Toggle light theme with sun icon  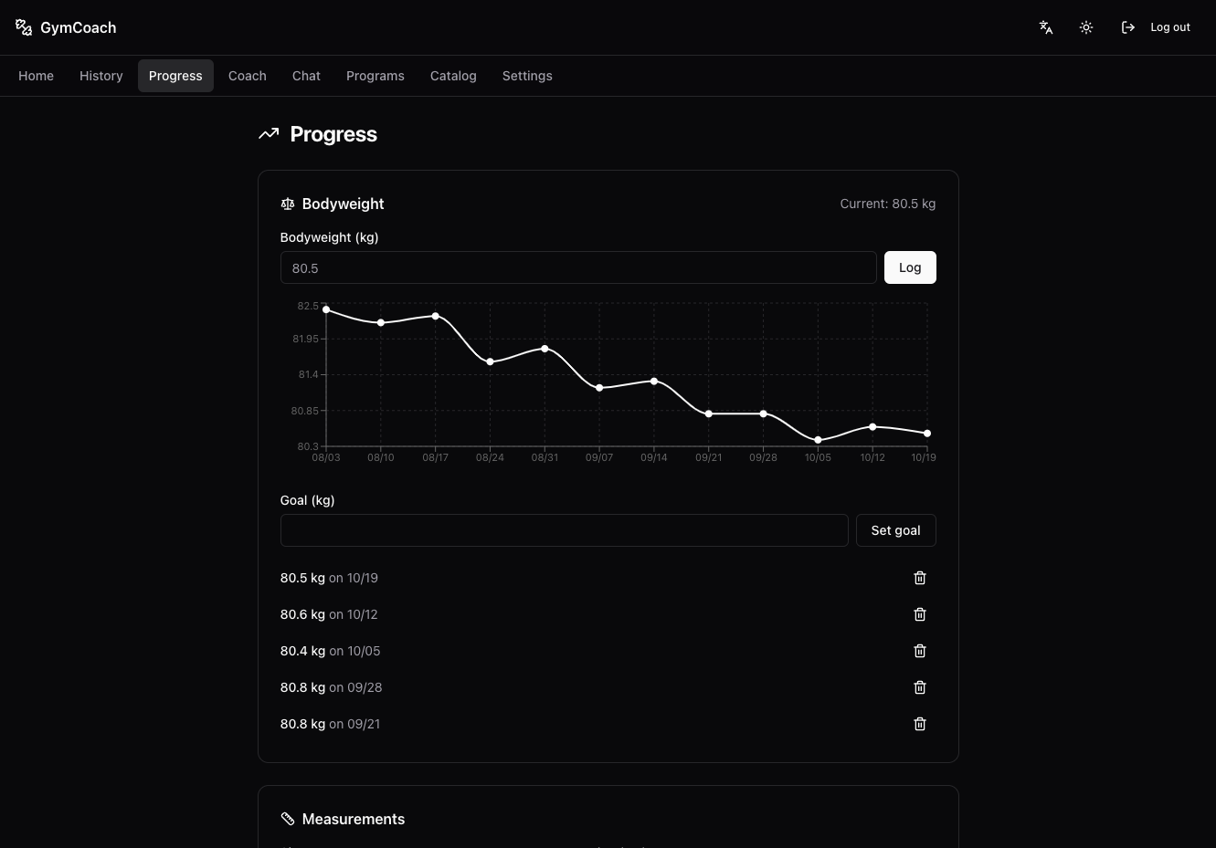(x=1086, y=27)
